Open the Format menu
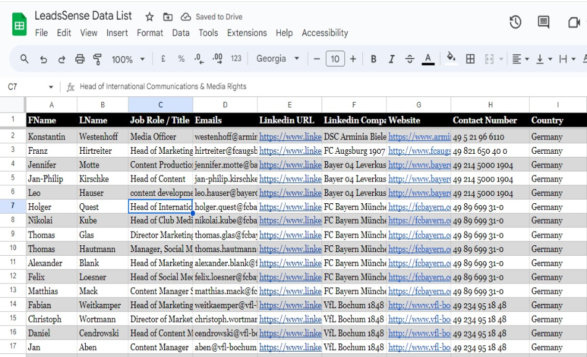The width and height of the screenshot is (587, 357). (x=150, y=33)
